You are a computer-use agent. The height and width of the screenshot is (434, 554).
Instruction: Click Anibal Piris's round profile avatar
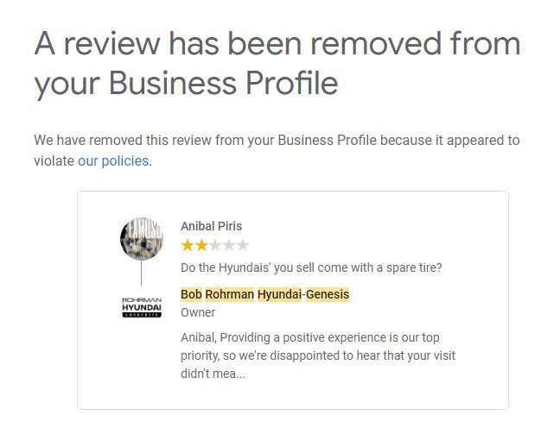coord(142,238)
